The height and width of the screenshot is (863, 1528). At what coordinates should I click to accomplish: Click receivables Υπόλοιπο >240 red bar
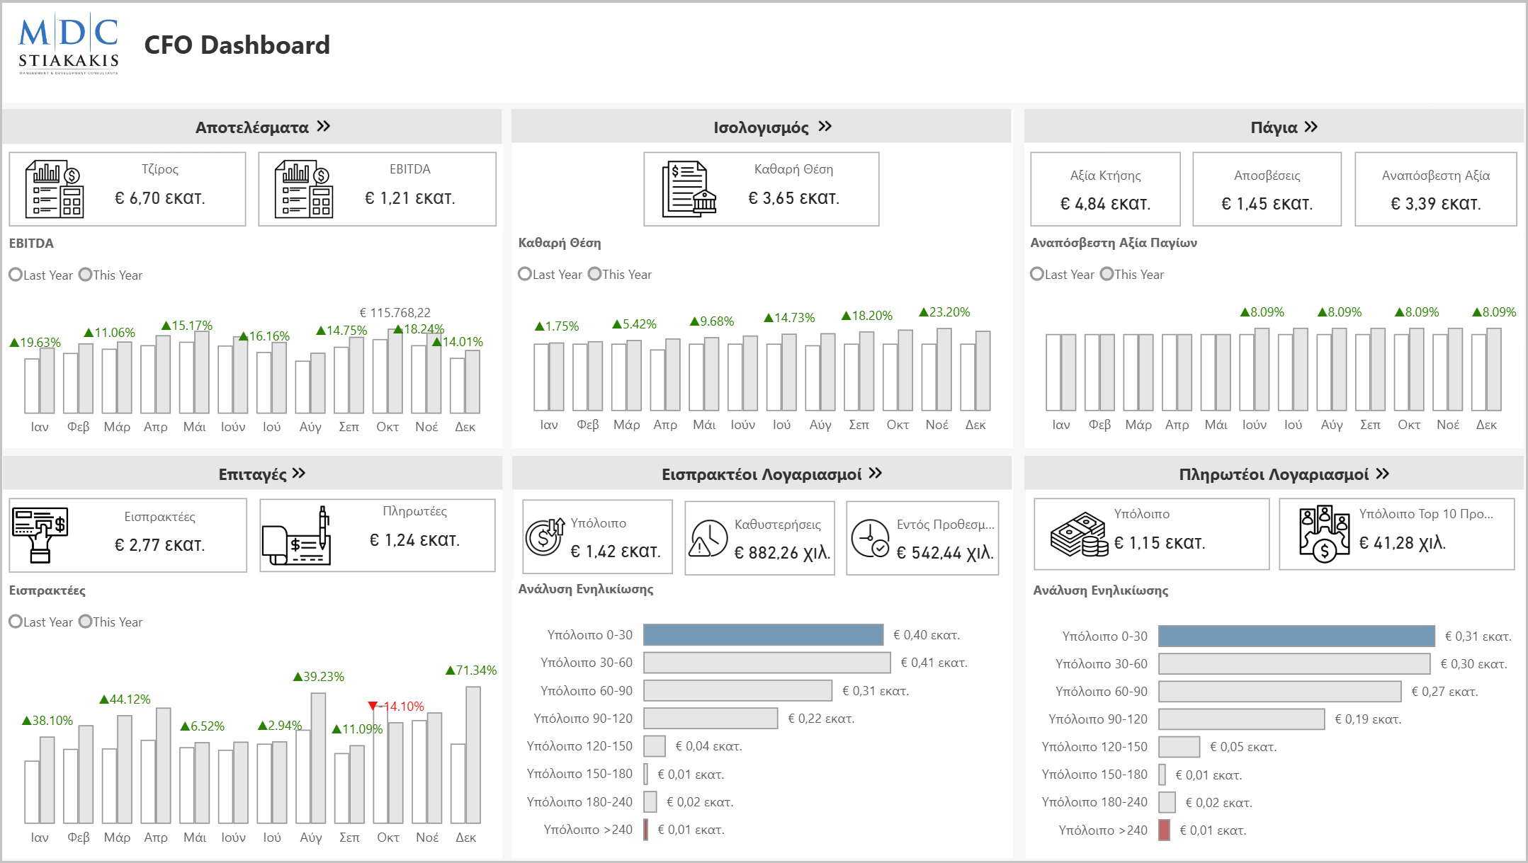coord(645,830)
